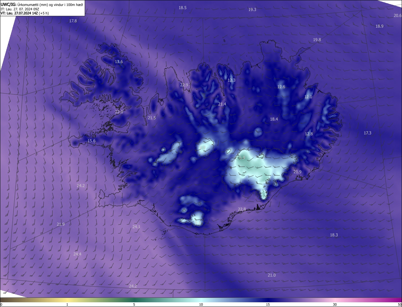Click the 18.3 value label
Screen dimensions: 402x307
[x=334, y=235]
